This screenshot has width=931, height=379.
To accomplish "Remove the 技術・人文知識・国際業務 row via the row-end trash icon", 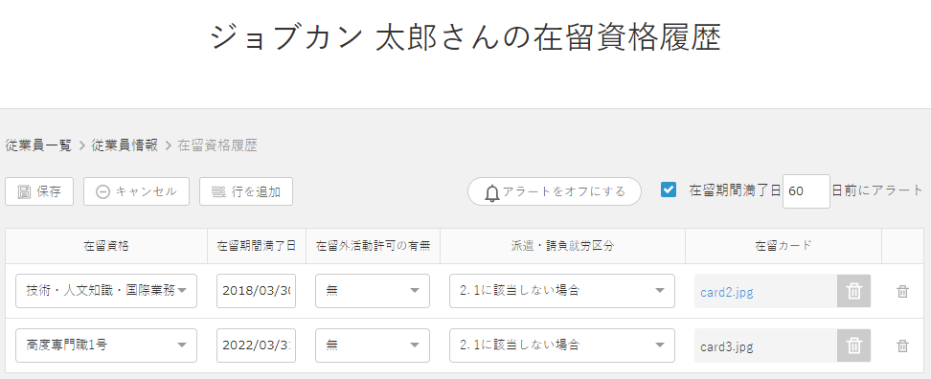I will point(902,291).
